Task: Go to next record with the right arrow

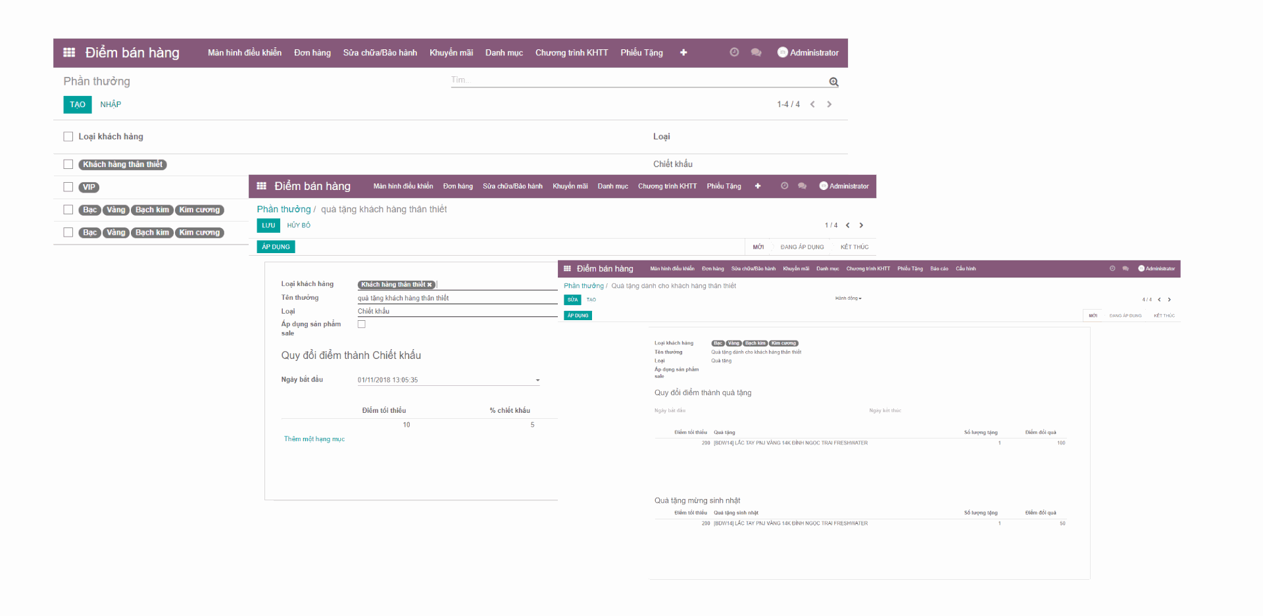Action: pos(829,104)
